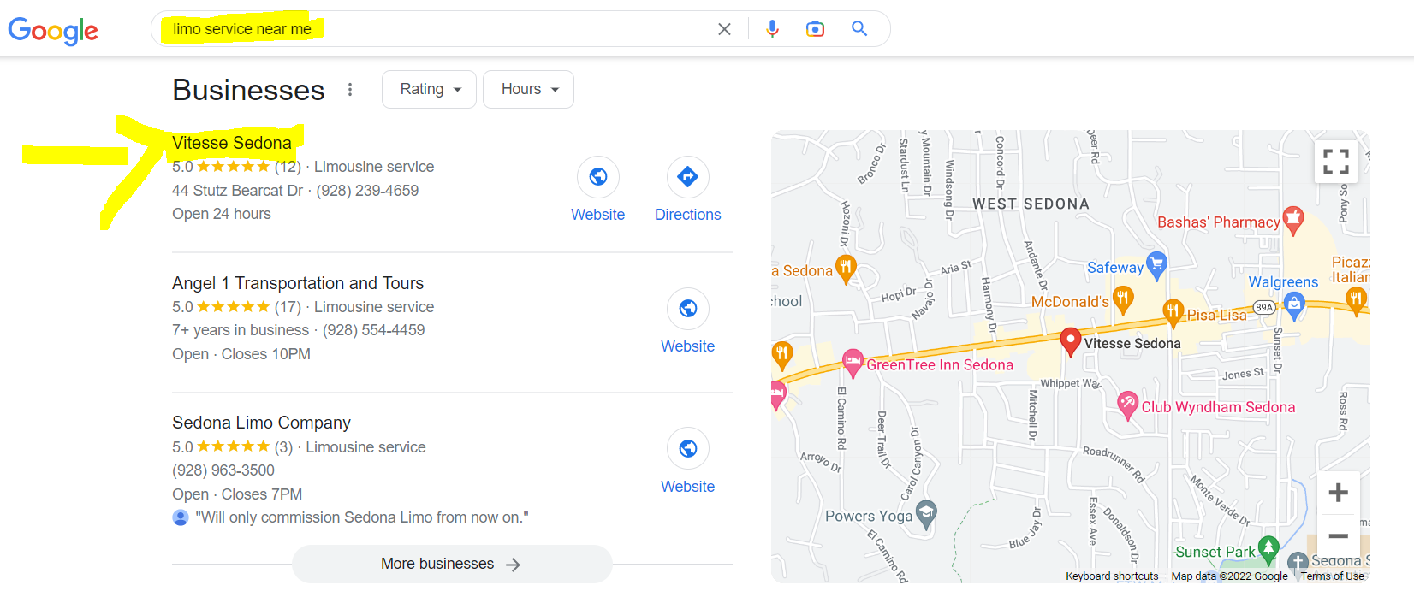Click phone number (928) 963-3500
Viewport: 1414px width, 603px height.
(223, 470)
